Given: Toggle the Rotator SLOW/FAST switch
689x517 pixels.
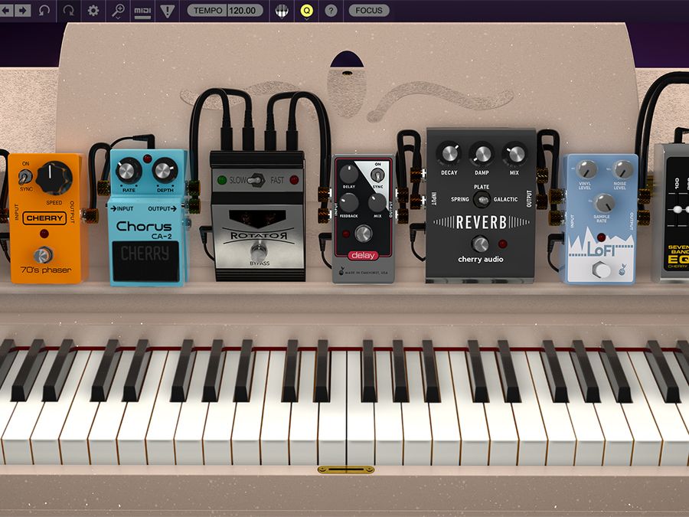Looking at the screenshot, I should tap(257, 180).
